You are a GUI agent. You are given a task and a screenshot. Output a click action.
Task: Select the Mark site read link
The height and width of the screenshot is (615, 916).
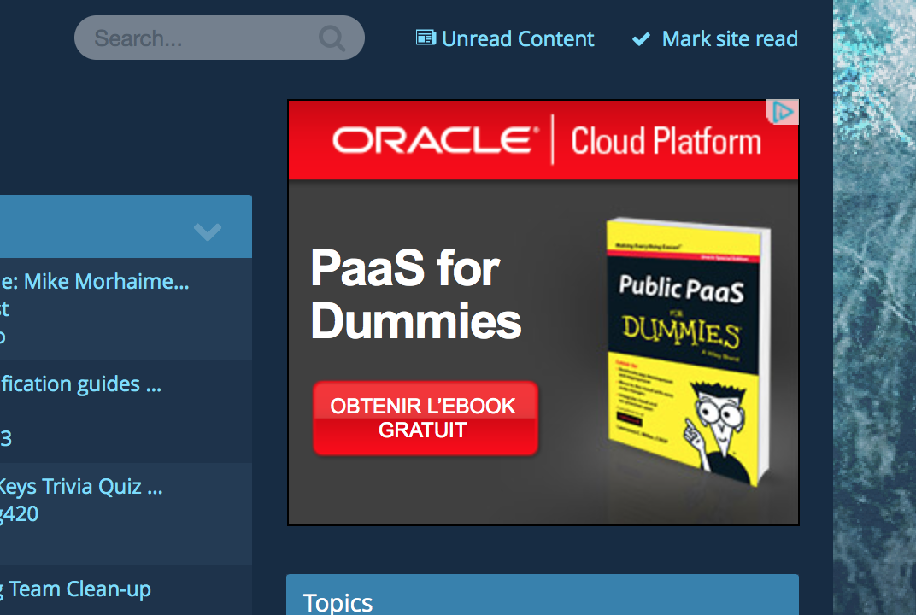coord(729,39)
